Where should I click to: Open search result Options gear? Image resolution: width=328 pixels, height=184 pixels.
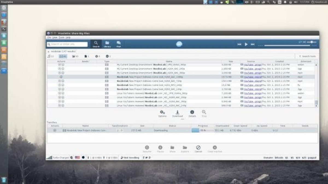tap(162, 113)
